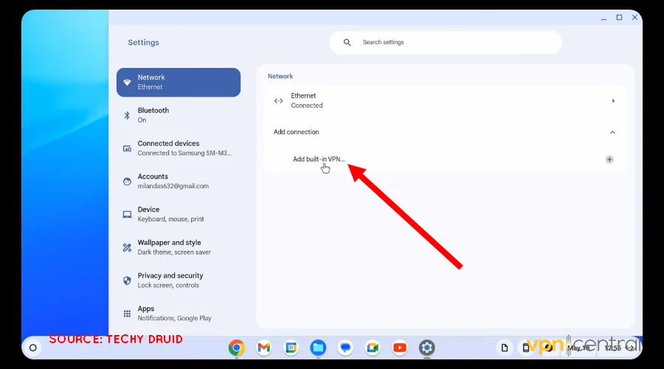The width and height of the screenshot is (664, 369).
Task: Open Wallpaper and style section
Action: pyautogui.click(x=179, y=247)
